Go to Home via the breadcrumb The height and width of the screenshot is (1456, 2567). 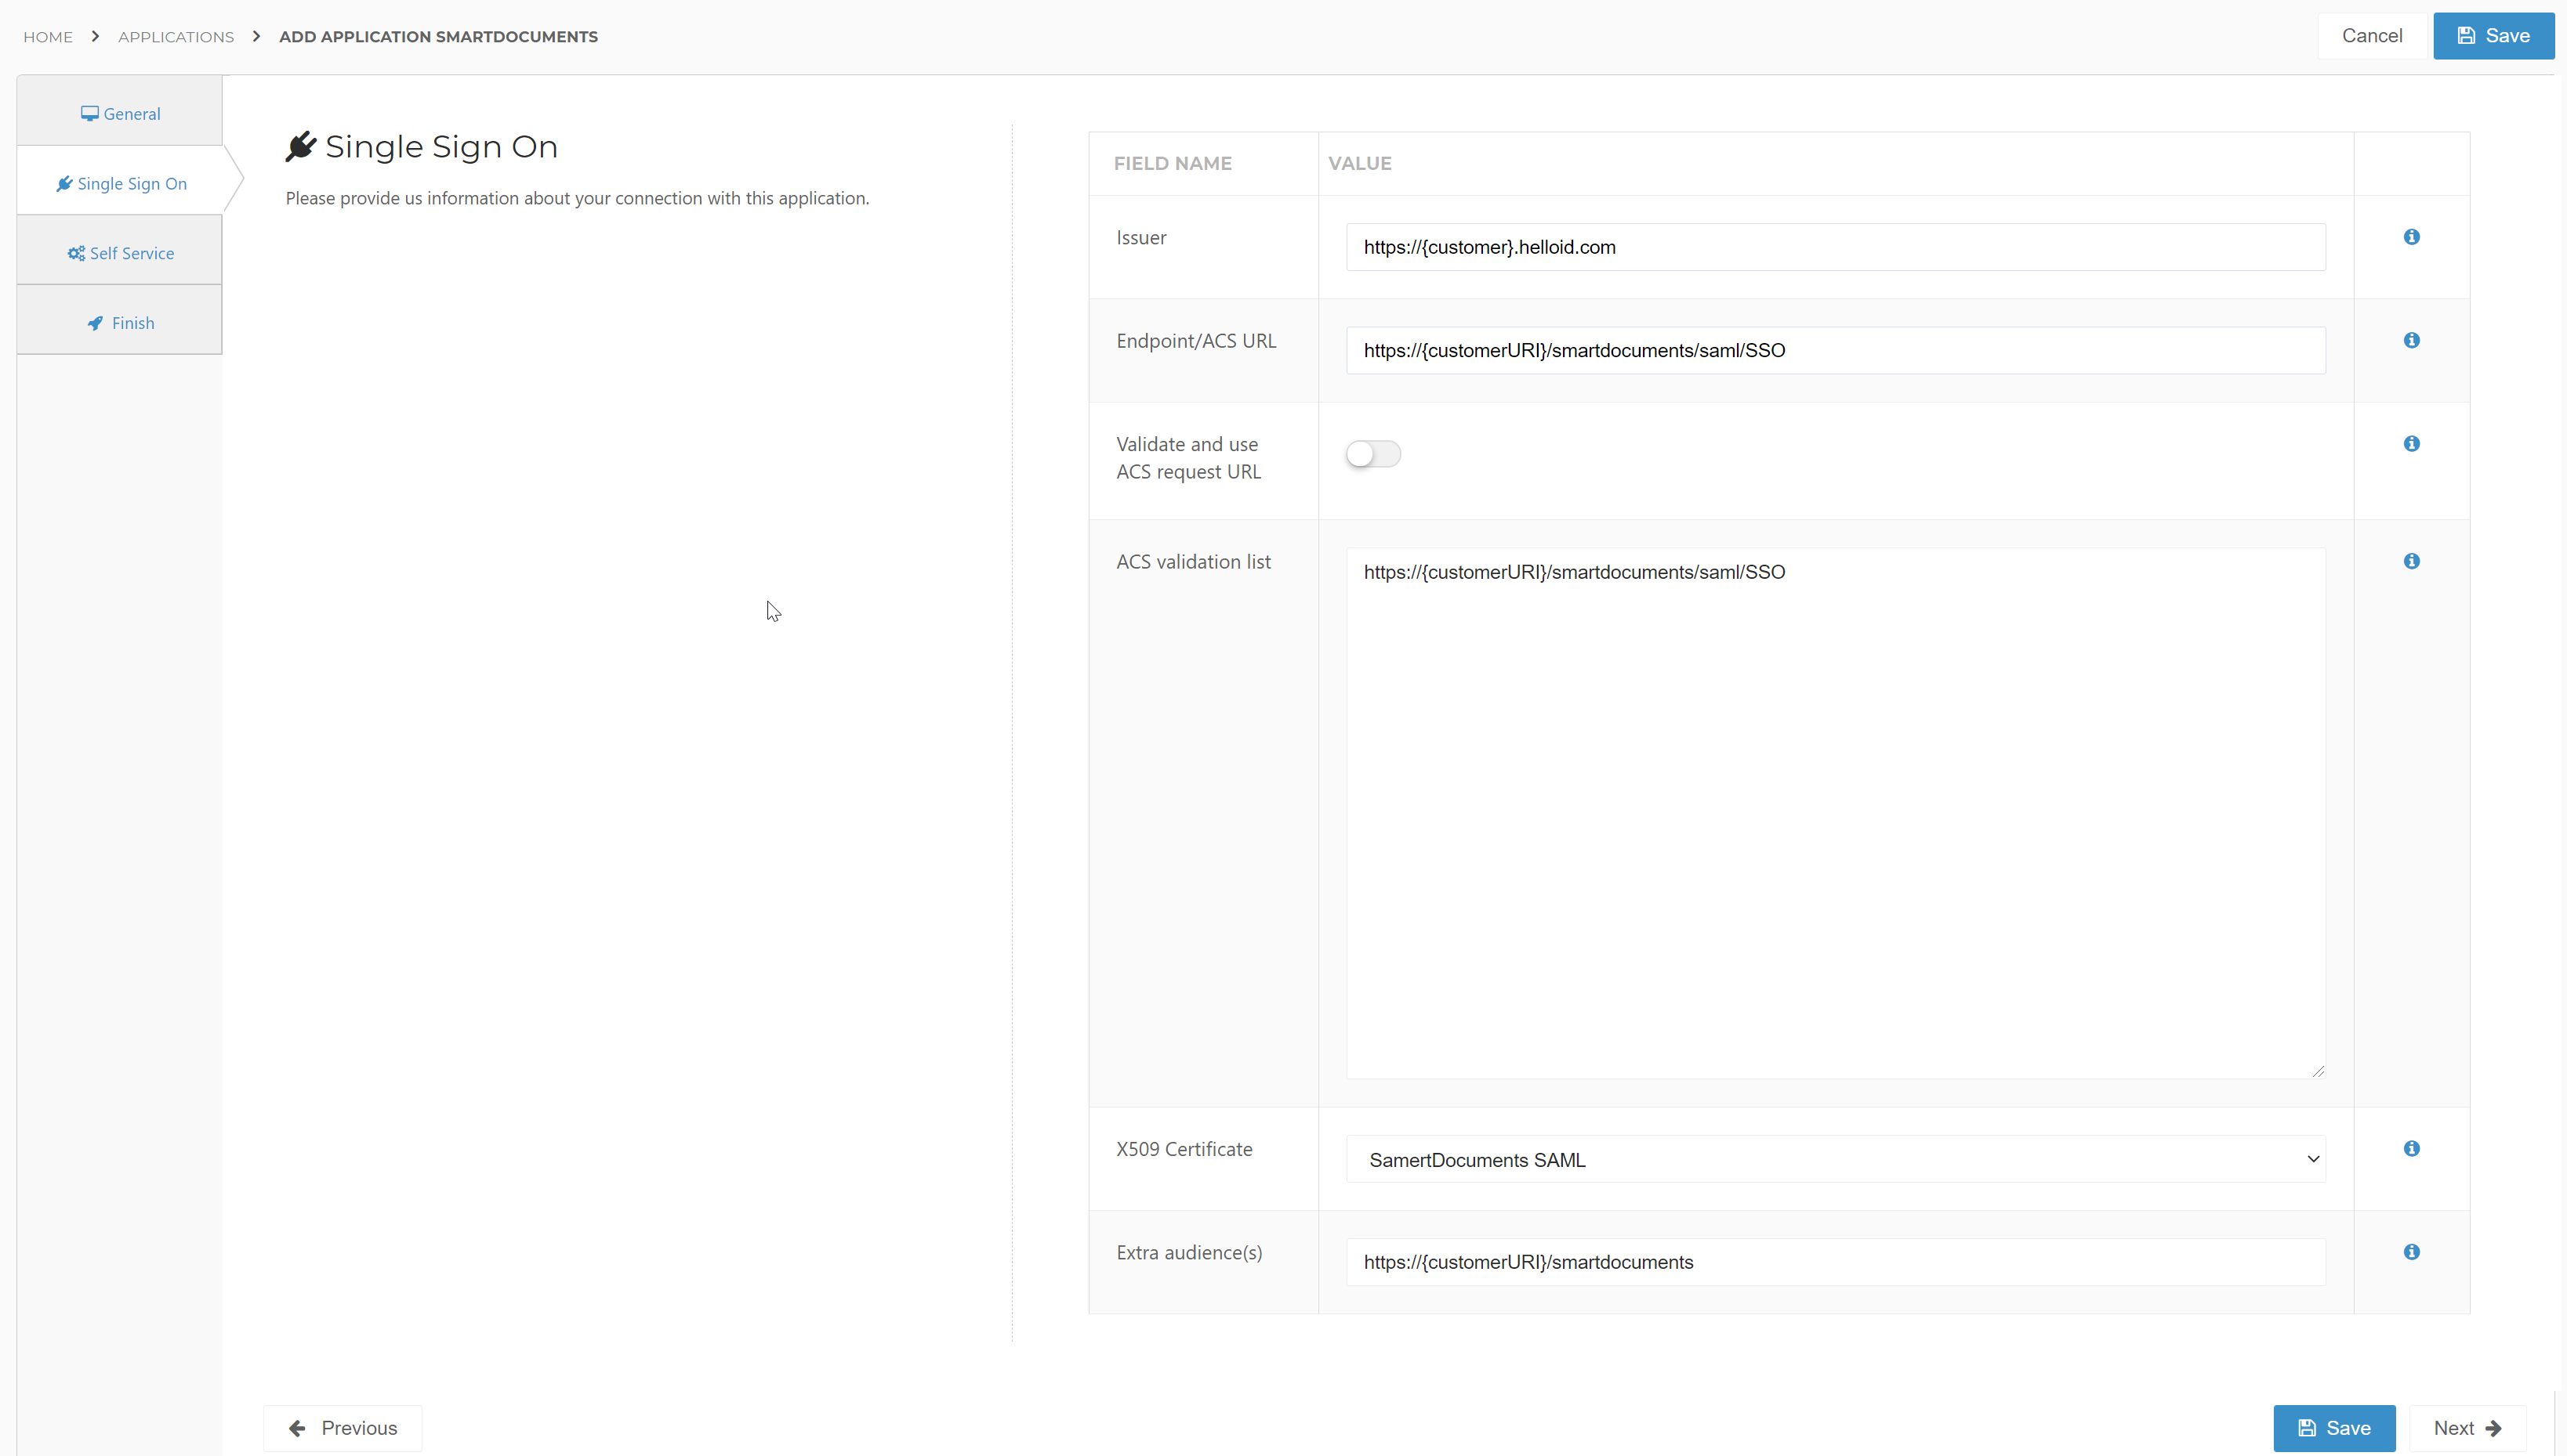[48, 37]
